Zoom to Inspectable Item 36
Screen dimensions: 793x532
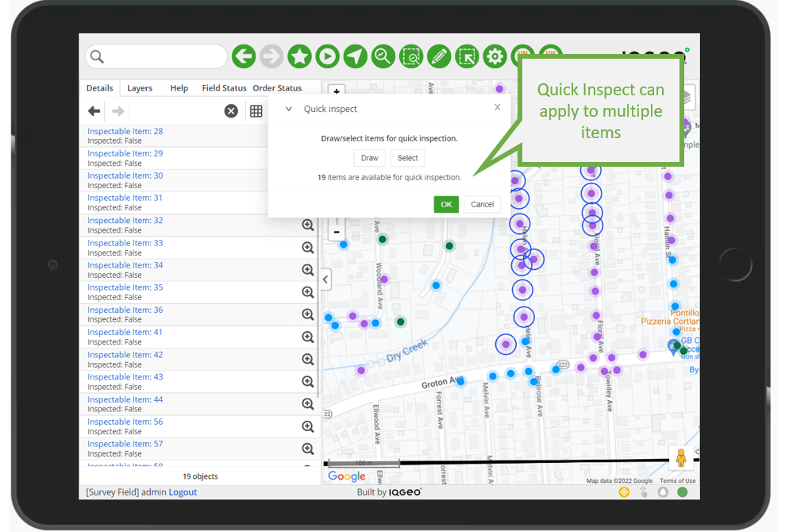307,314
